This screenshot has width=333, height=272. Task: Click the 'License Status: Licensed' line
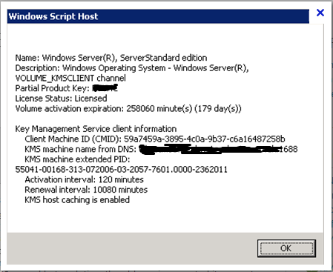click(61, 99)
